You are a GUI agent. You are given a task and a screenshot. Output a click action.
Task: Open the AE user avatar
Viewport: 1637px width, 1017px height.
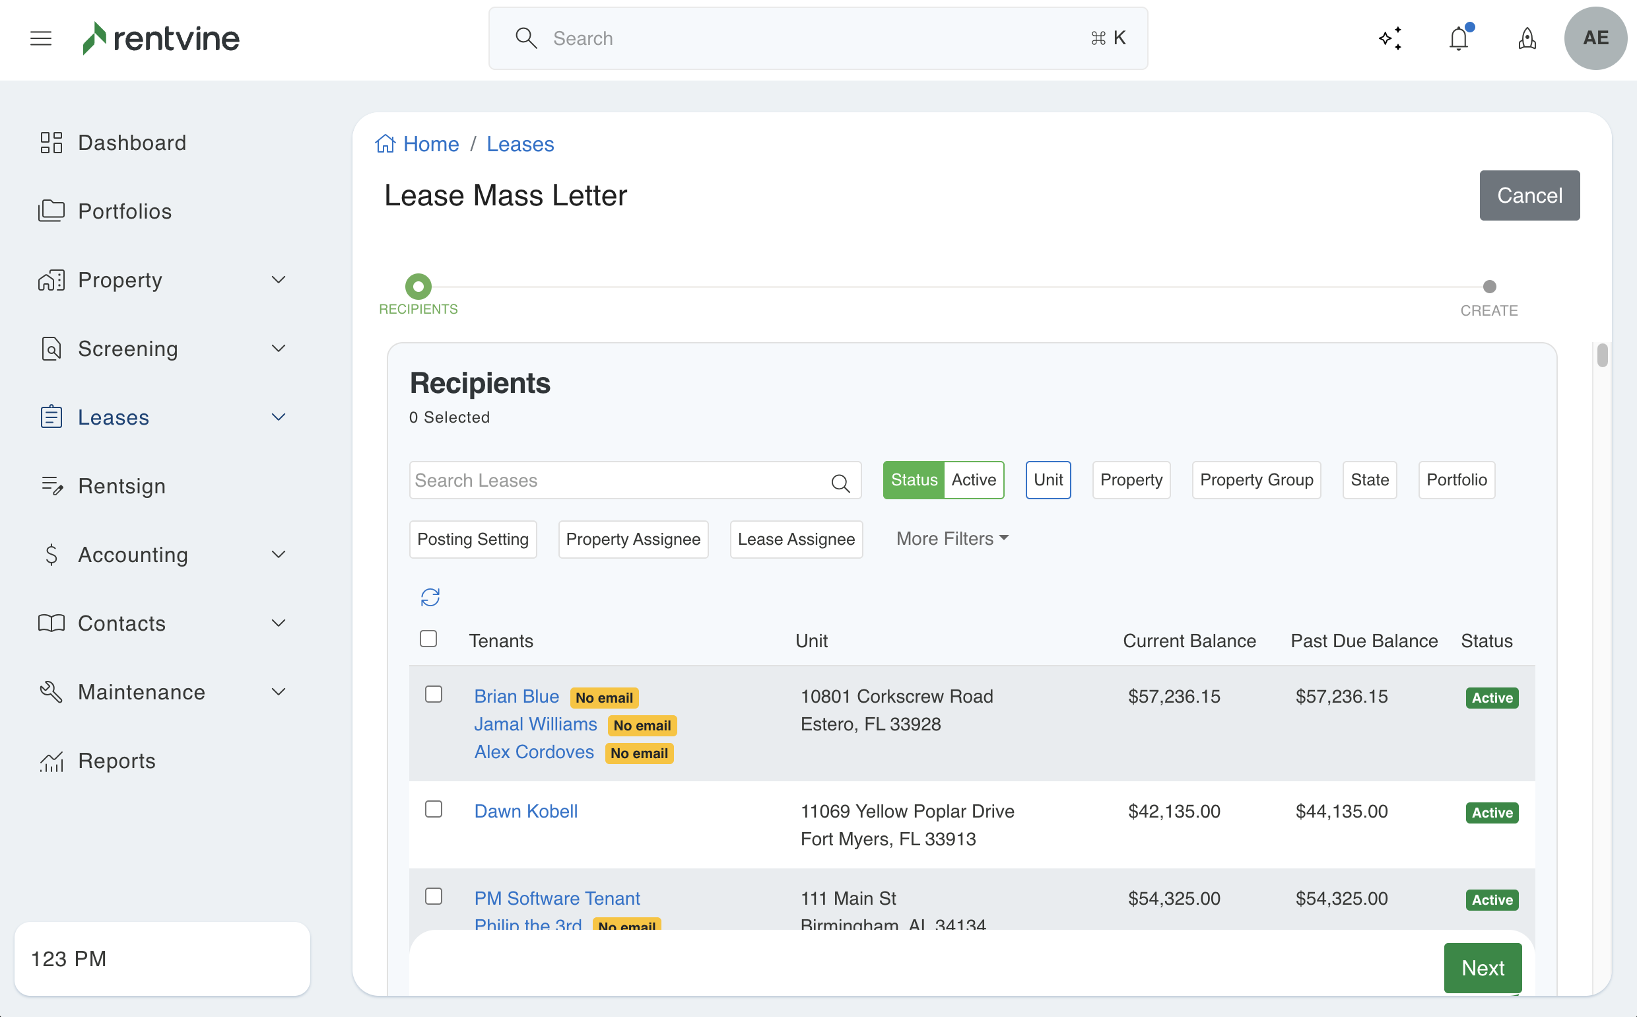tap(1595, 38)
